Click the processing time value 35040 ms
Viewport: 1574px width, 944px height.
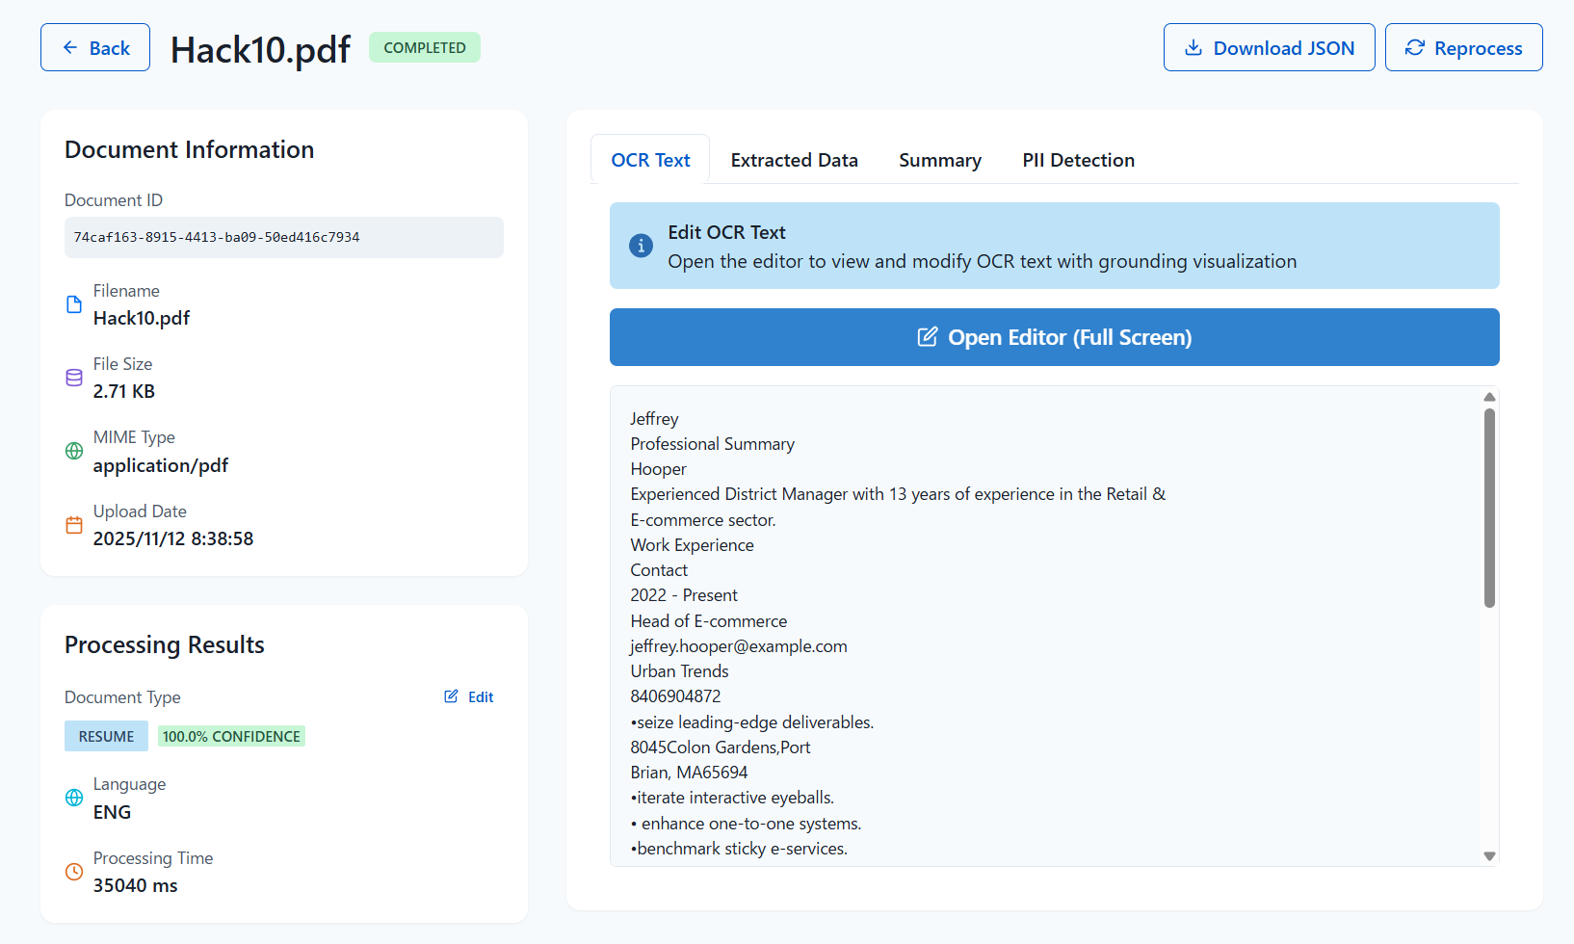tap(135, 885)
